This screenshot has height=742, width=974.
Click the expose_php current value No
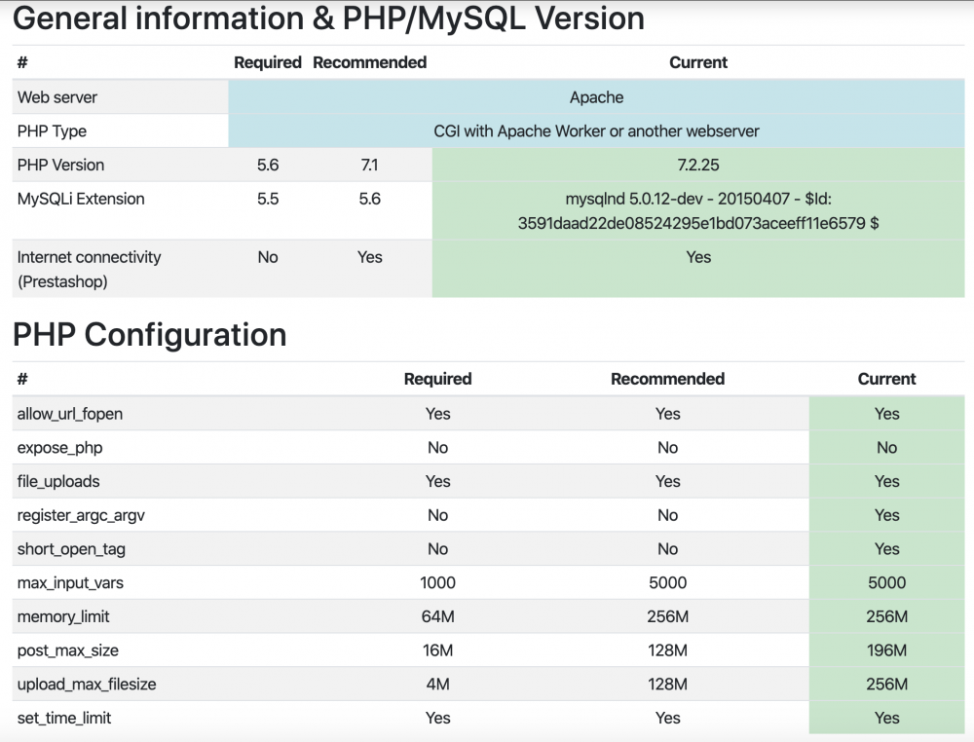[886, 447]
